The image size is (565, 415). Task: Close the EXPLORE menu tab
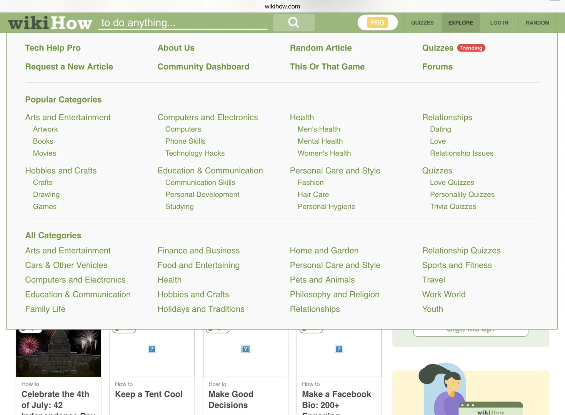[461, 23]
